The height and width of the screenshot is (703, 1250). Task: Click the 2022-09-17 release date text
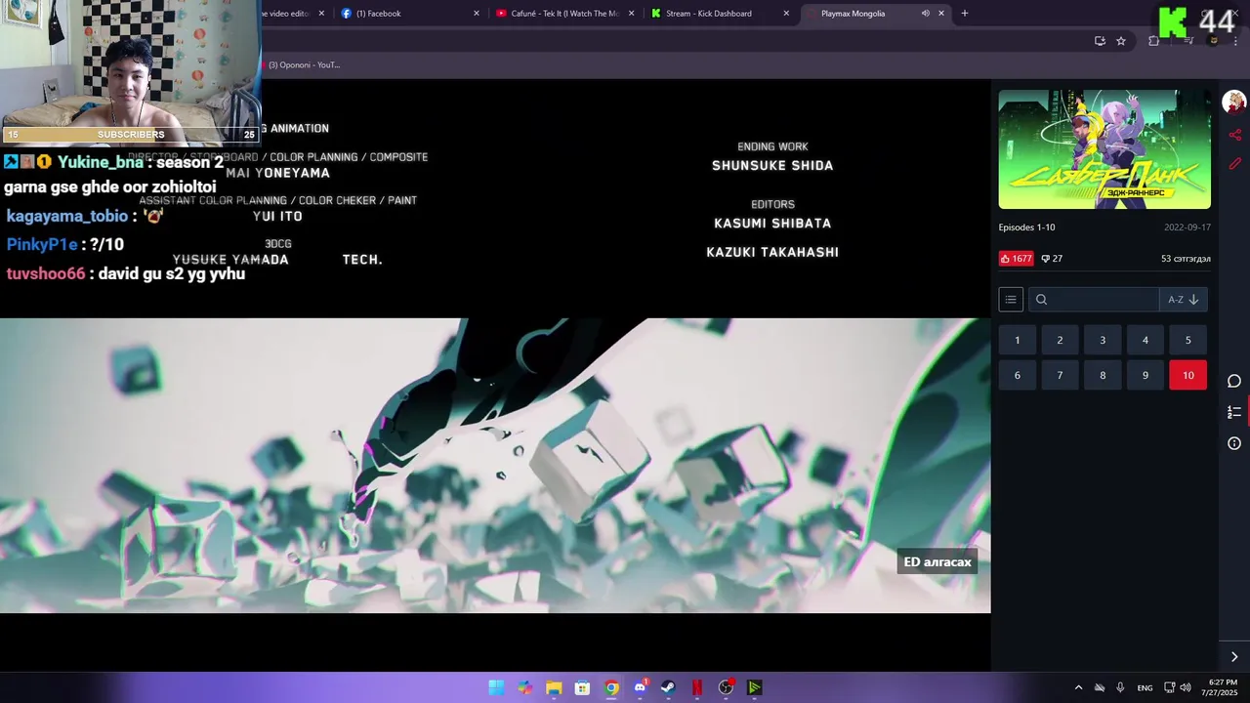1187,227
